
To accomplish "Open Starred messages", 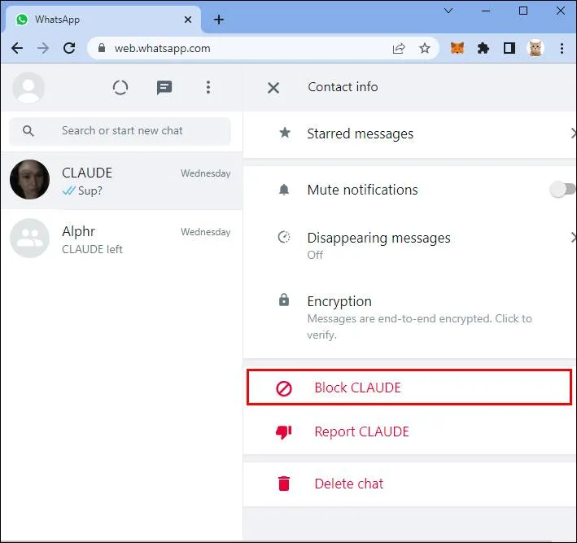I will 409,134.
